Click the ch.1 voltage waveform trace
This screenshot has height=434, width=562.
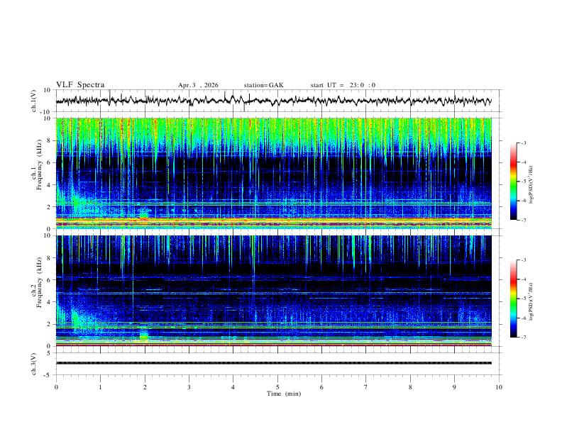(x=274, y=101)
